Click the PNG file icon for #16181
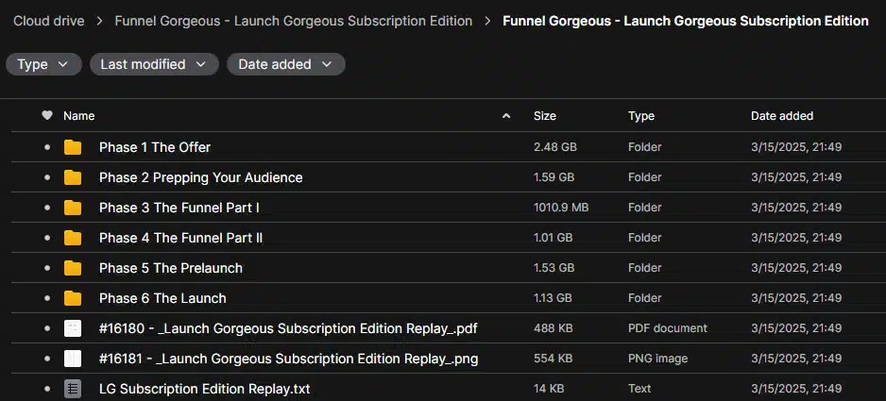Image resolution: width=886 pixels, height=401 pixels. tap(73, 359)
